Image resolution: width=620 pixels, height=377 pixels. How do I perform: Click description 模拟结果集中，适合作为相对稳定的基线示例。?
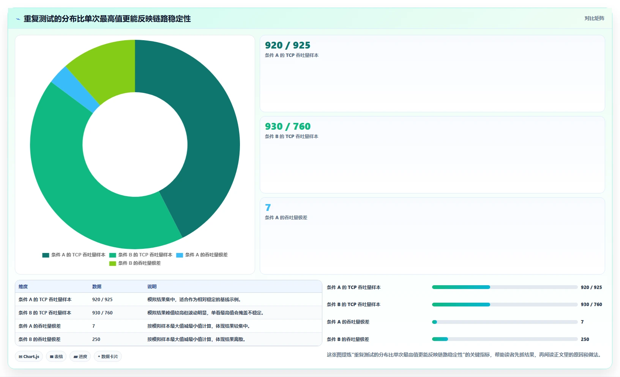click(x=195, y=300)
